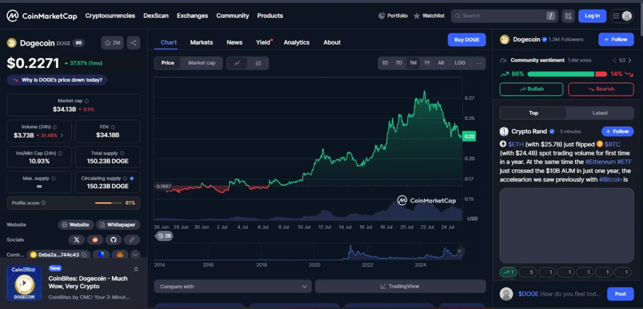The height and width of the screenshot is (309, 643).
Task: Open the hamburger profile menu
Action: pos(622,16)
